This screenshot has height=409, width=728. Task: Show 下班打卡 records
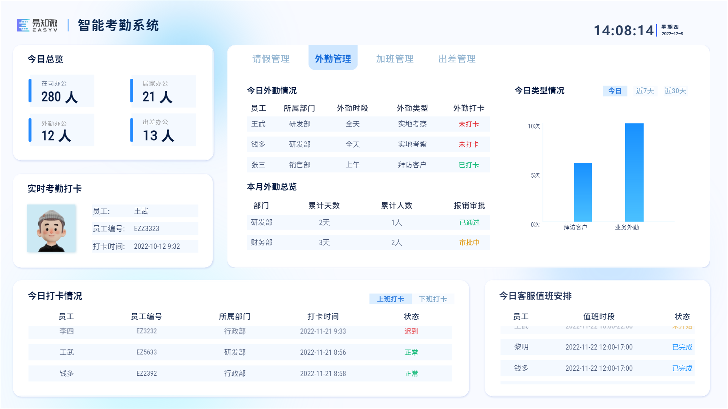[x=433, y=299]
